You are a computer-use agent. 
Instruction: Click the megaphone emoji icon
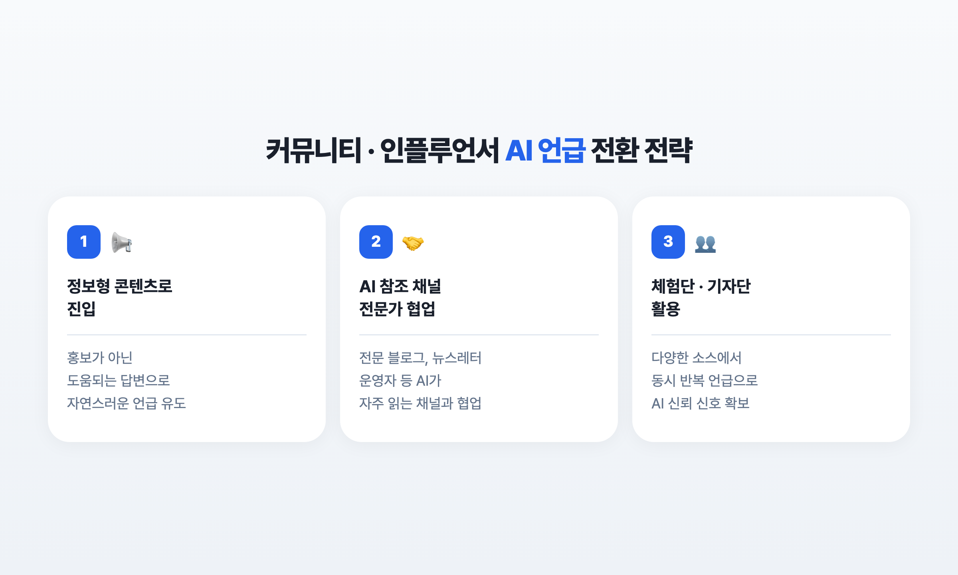(122, 242)
